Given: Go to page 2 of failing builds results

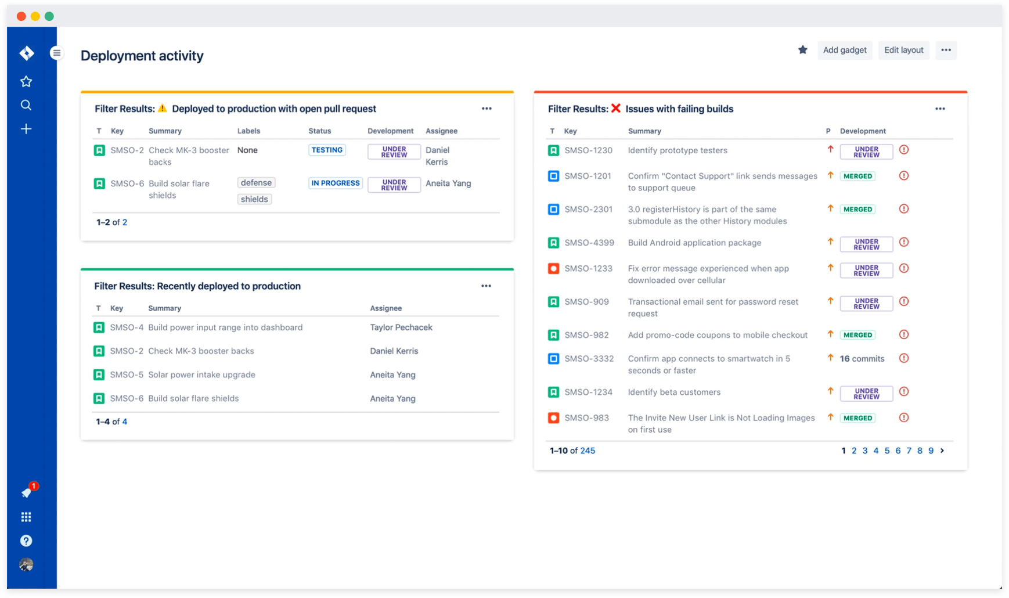Looking at the screenshot, I should [x=854, y=451].
